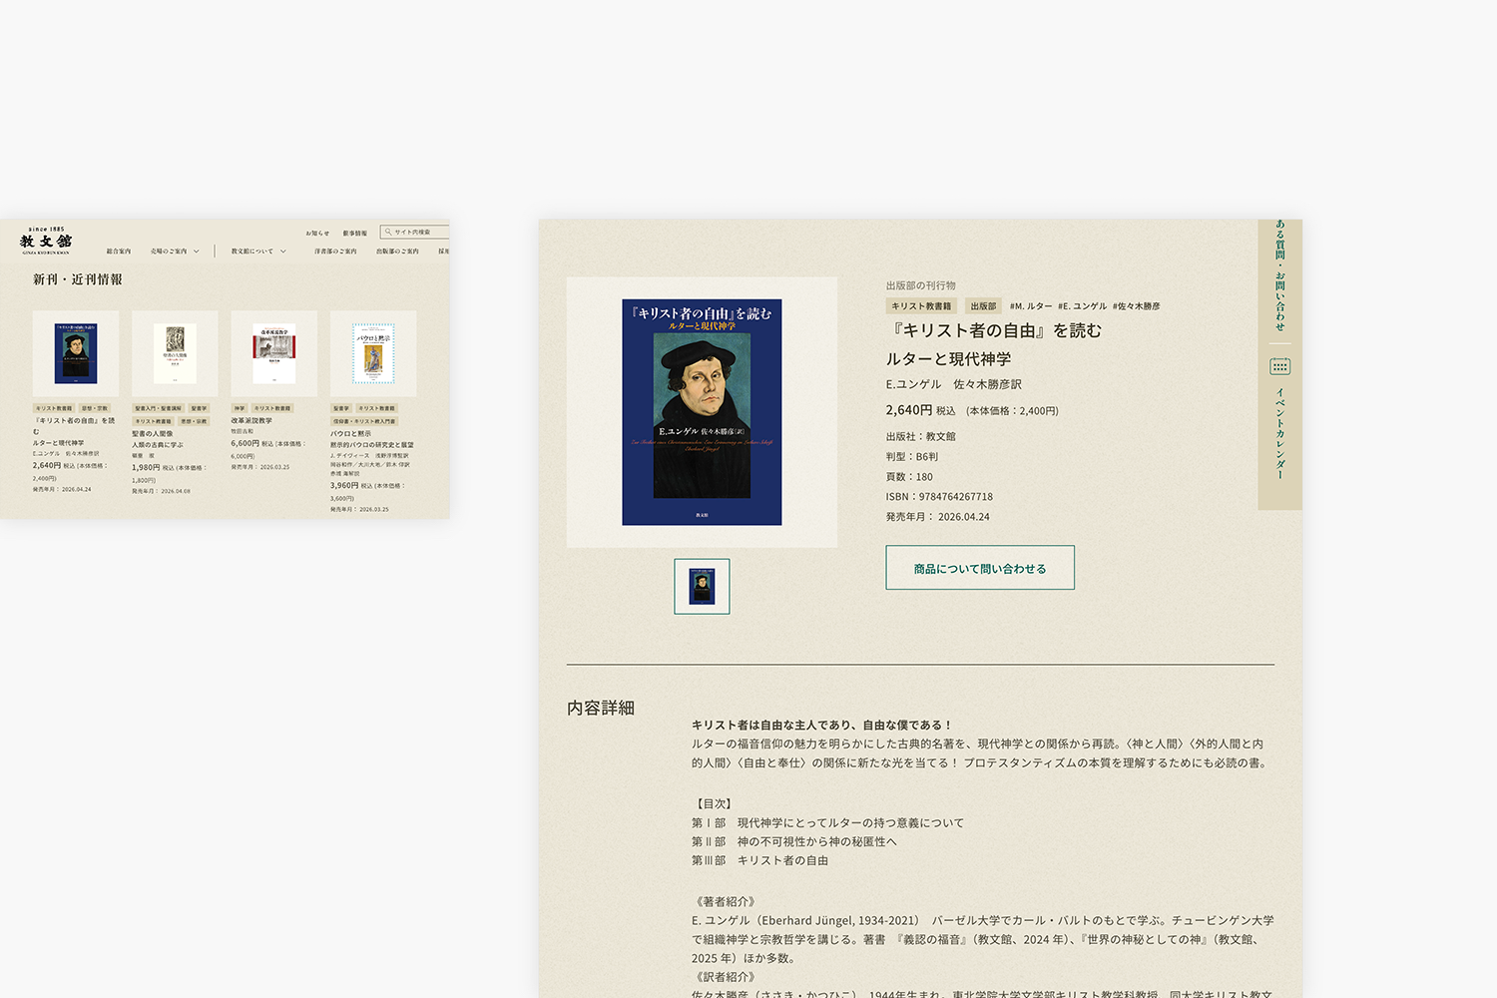The height and width of the screenshot is (998, 1497).
Task: Select the small book cover thumbnail below the main image
Action: click(702, 587)
